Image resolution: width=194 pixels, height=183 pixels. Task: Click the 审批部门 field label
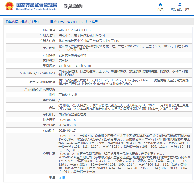click(49, 114)
